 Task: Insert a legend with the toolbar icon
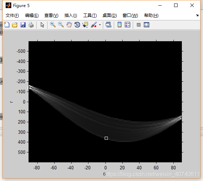click(x=127, y=25)
